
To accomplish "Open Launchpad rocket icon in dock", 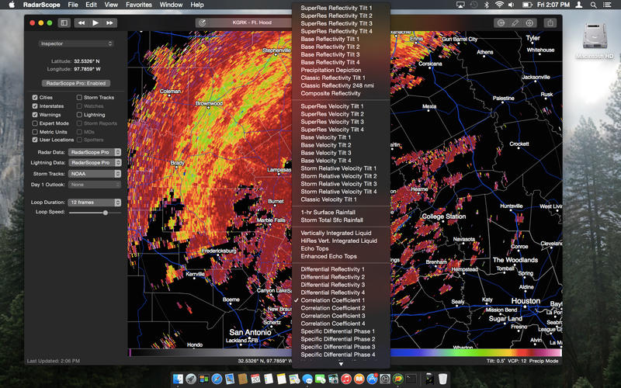I will click(x=191, y=379).
